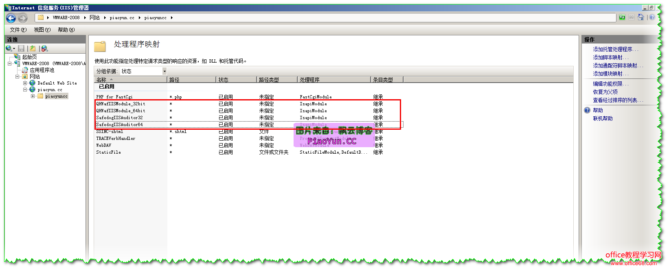Screen dimensions: 669x270
Task: Click the Application Pools icon in the tree
Action: pyautogui.click(x=25, y=70)
